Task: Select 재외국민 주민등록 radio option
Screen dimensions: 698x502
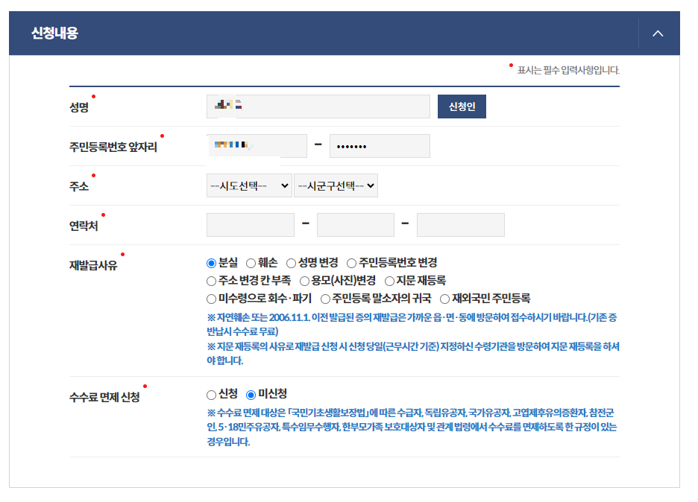Action: coord(444,299)
